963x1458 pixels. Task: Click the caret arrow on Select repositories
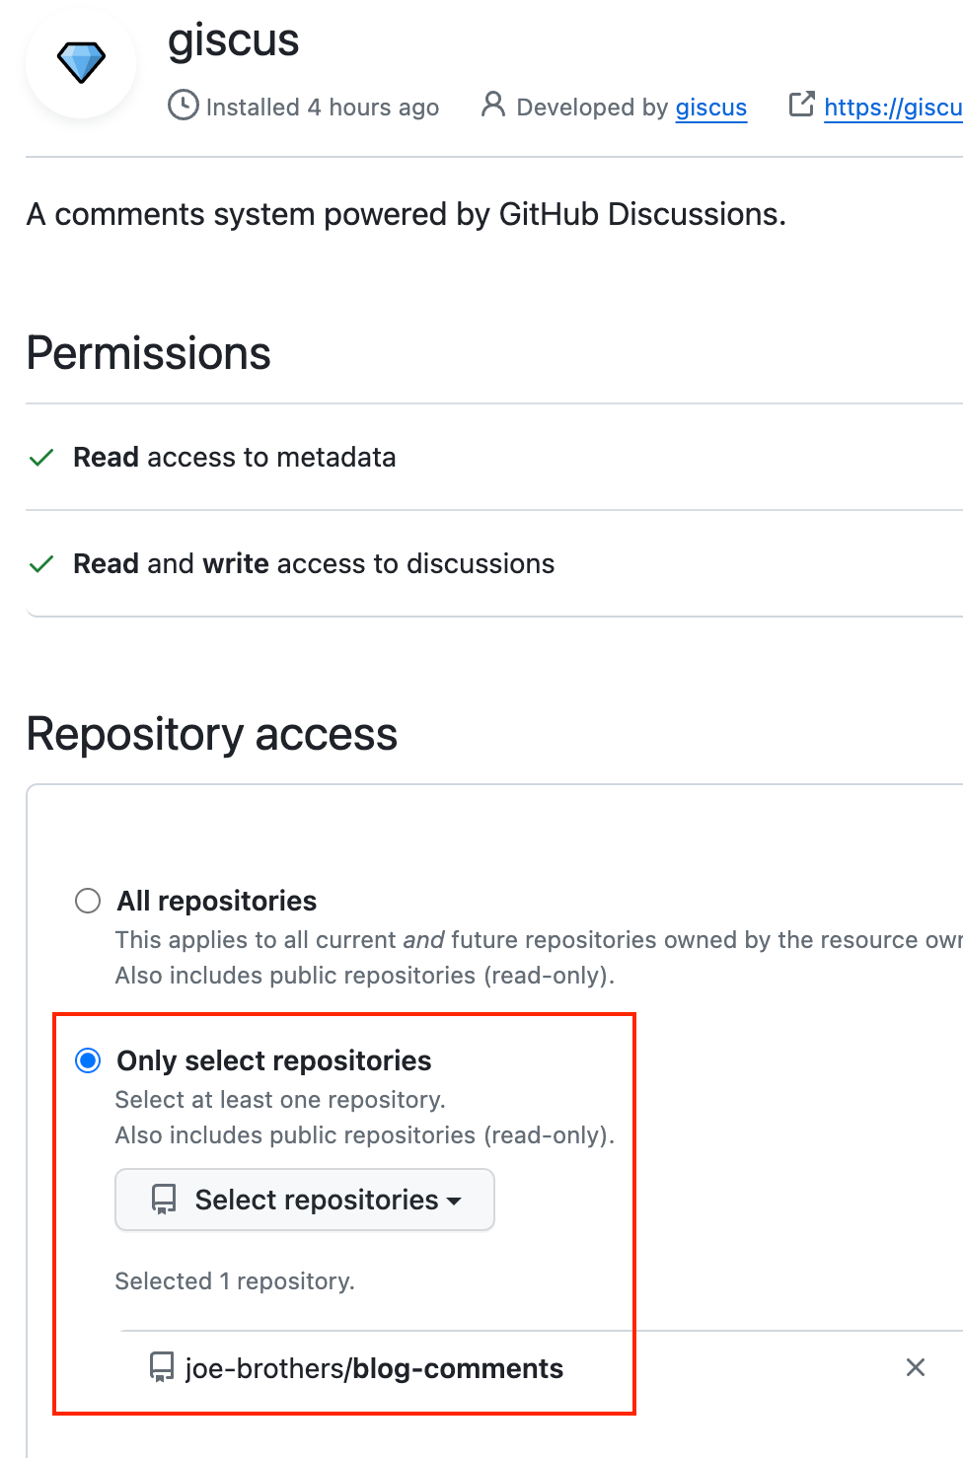454,1201
